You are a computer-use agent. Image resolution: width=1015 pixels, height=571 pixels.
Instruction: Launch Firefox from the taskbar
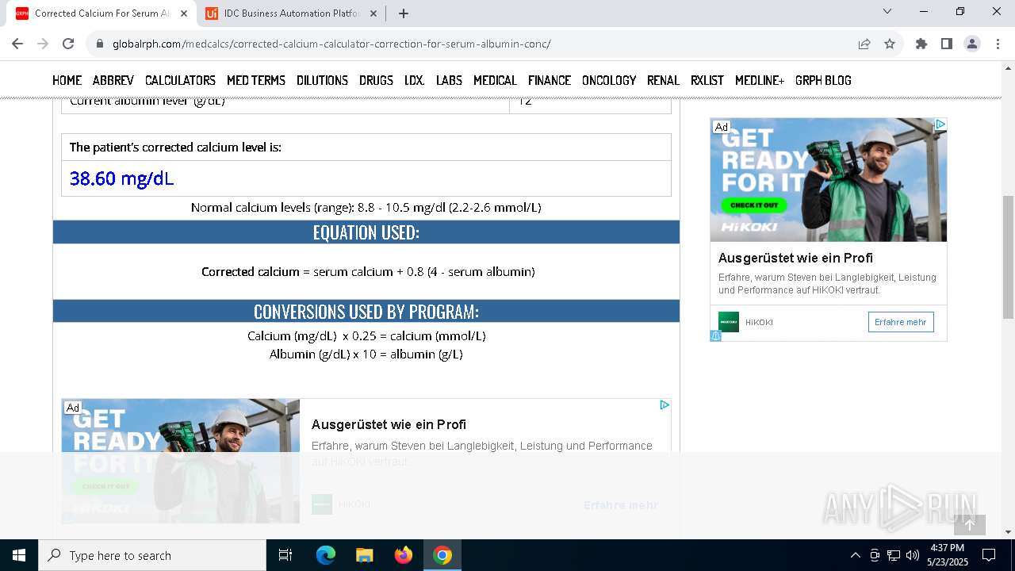(403, 555)
